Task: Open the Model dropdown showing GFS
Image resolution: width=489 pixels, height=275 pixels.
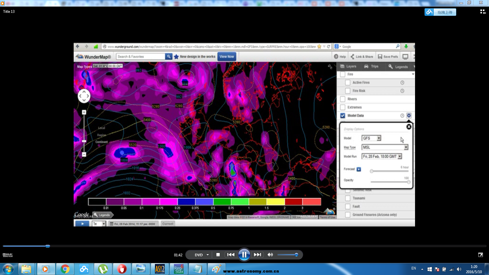Action: click(371, 138)
